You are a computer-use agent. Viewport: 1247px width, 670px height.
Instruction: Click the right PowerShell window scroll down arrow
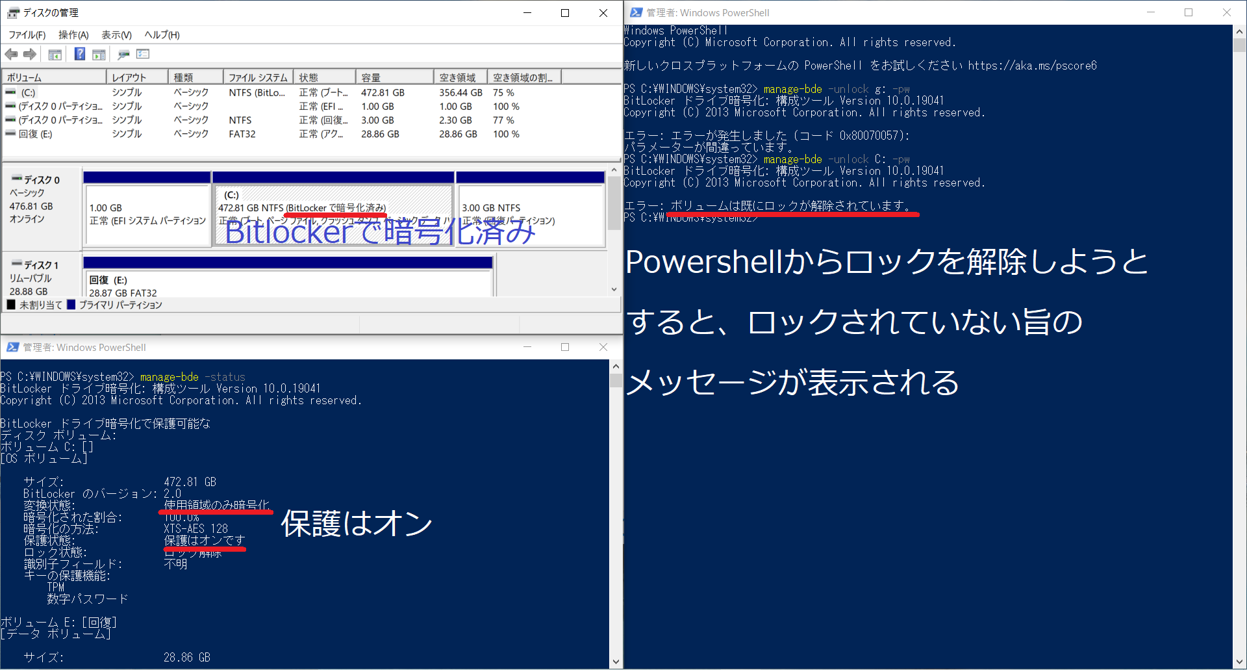(1239, 662)
